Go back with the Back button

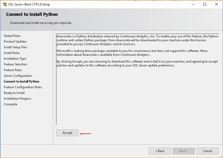[x=160, y=151]
